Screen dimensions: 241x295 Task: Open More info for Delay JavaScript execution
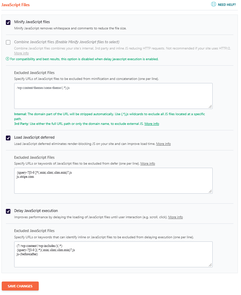[175, 217]
